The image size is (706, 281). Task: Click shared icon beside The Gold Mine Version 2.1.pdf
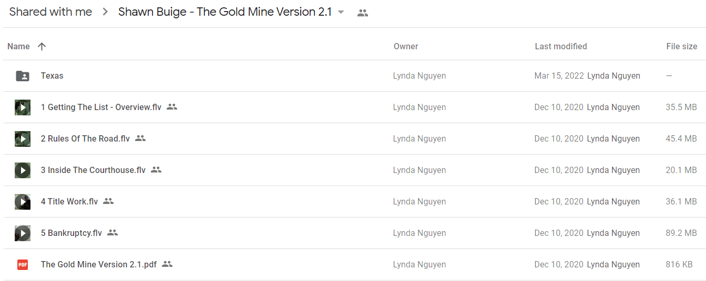click(167, 264)
